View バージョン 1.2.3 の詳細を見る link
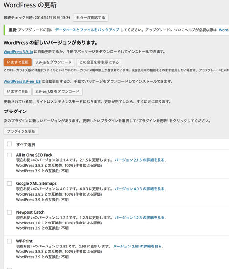The width and height of the screenshot is (229, 269). (140, 218)
